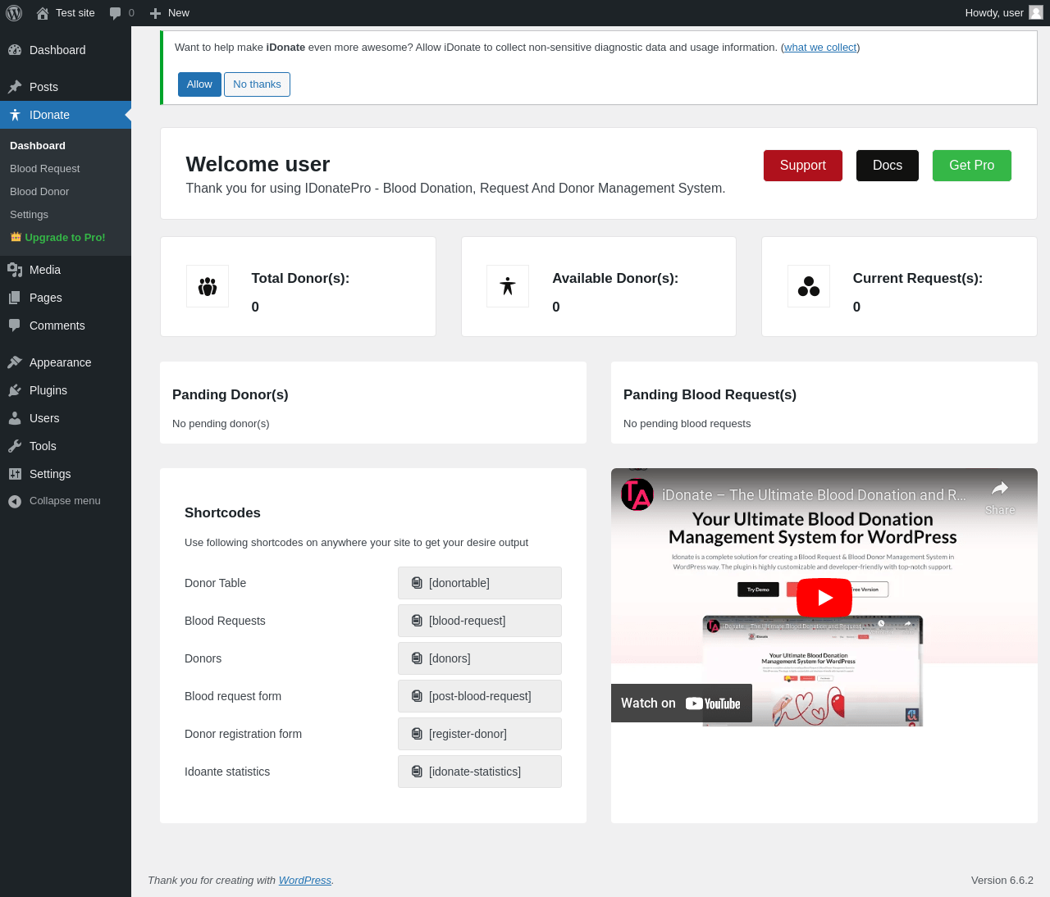Viewport: 1050px width, 897px height.
Task: Copy the [donortable] shortcode icon
Action: tap(417, 583)
